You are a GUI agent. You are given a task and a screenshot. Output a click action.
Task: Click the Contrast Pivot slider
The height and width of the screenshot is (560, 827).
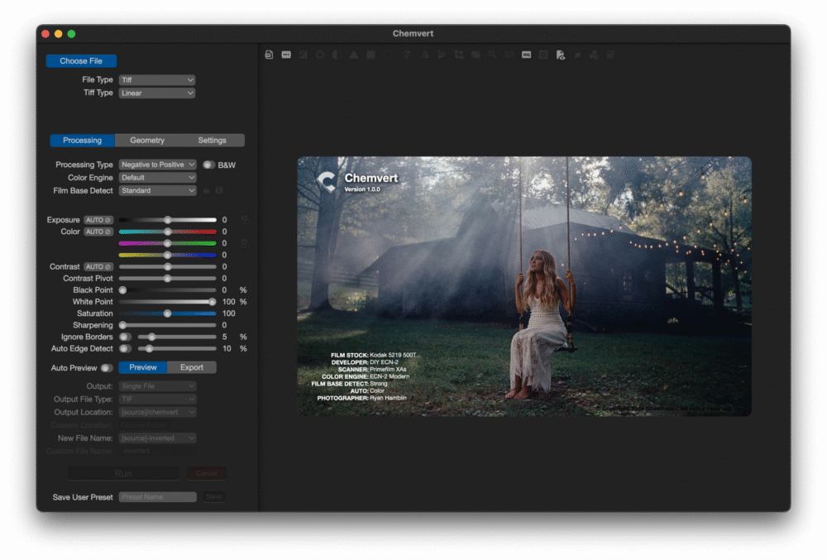(168, 279)
